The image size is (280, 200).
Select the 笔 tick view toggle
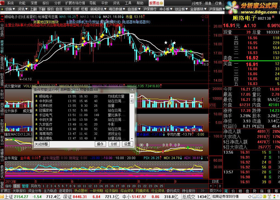(226, 191)
